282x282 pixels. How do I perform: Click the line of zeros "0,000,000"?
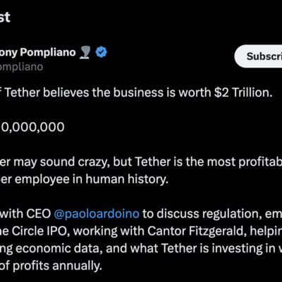[x=32, y=127]
